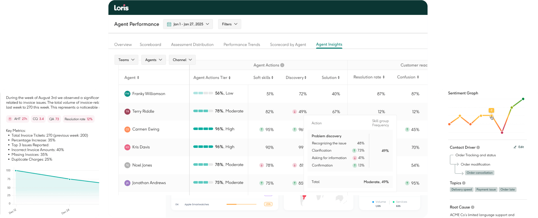The image size is (538, 218).
Task: Open the Performance Trends tab
Action: [242, 45]
